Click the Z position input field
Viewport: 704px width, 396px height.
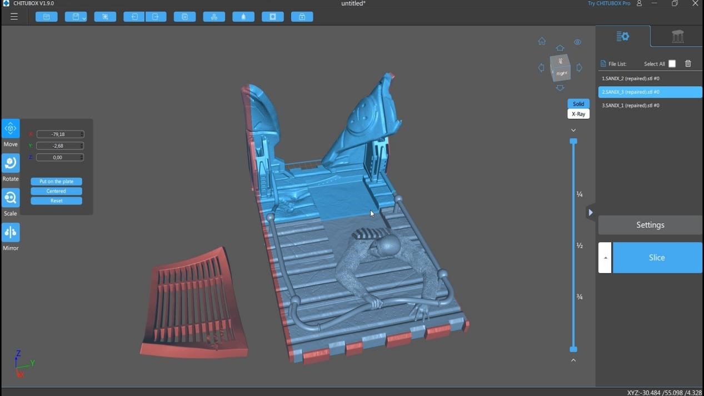click(60, 157)
